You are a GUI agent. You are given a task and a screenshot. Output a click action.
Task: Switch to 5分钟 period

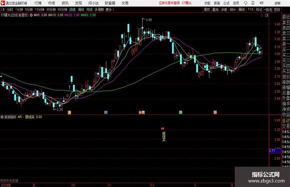29,10
